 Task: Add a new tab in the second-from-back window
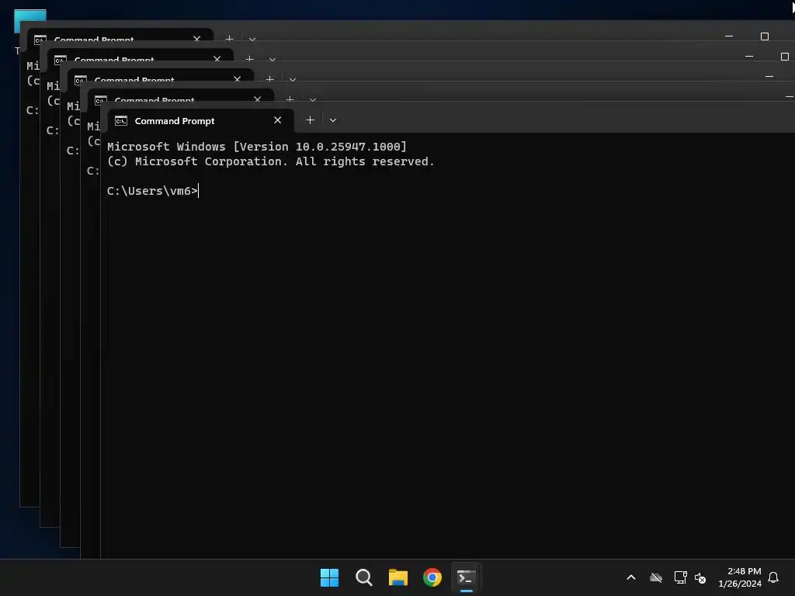pos(249,59)
